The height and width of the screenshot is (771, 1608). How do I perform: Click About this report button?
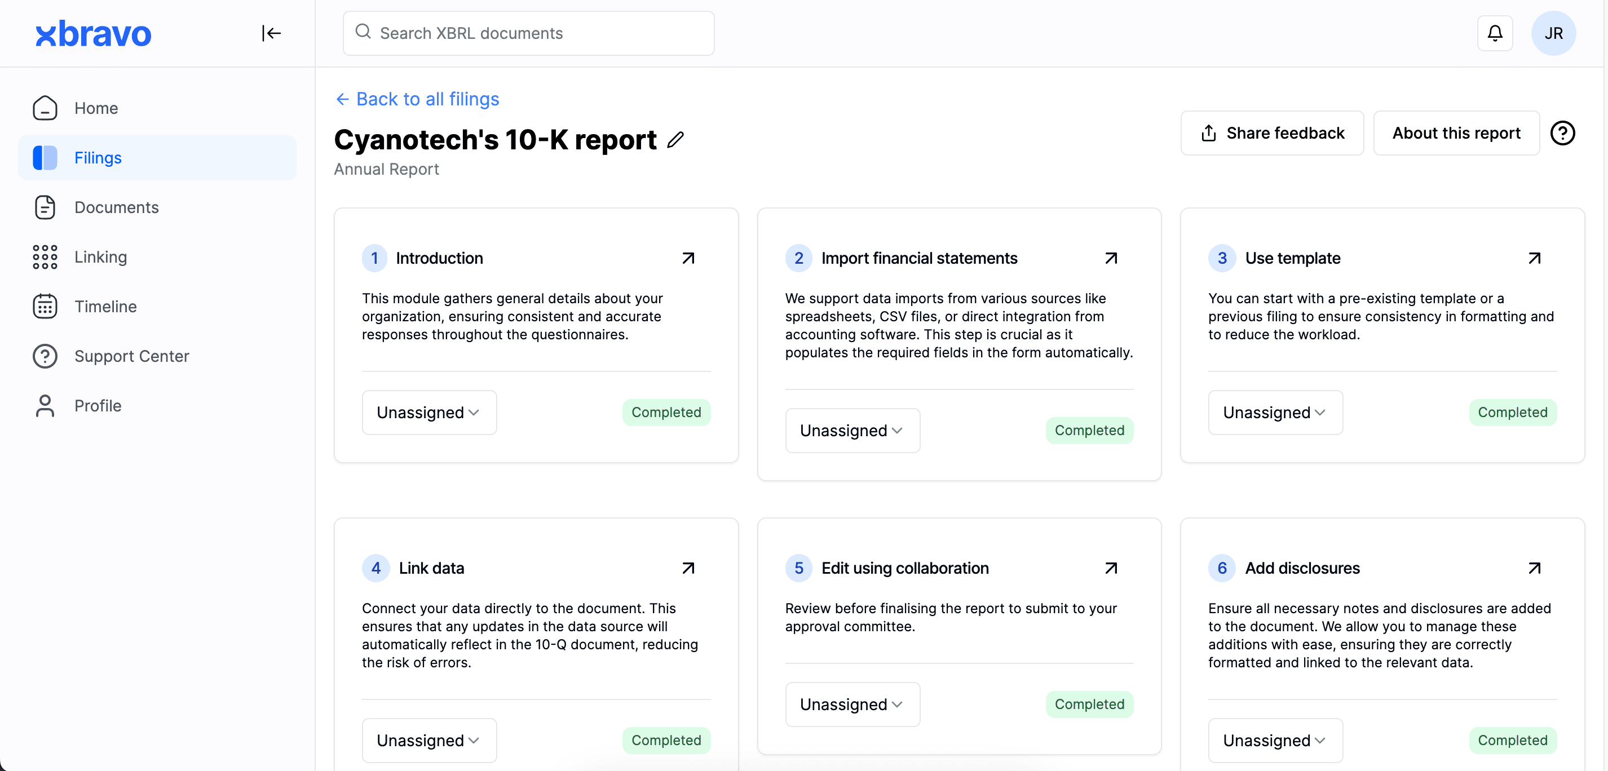tap(1456, 133)
